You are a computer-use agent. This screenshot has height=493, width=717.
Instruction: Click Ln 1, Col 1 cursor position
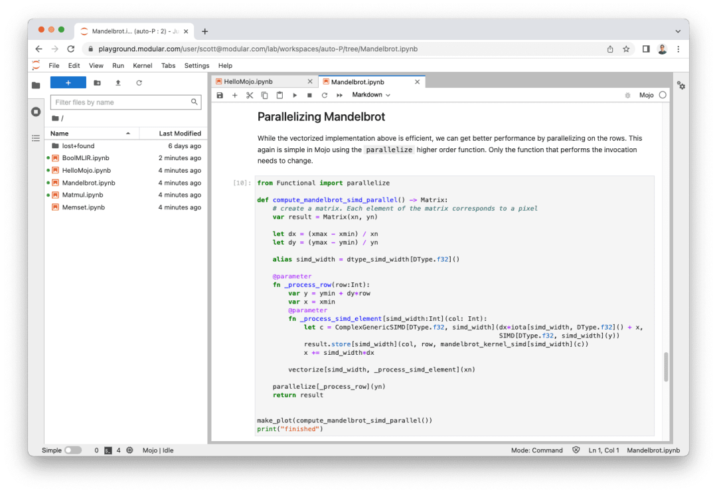603,450
